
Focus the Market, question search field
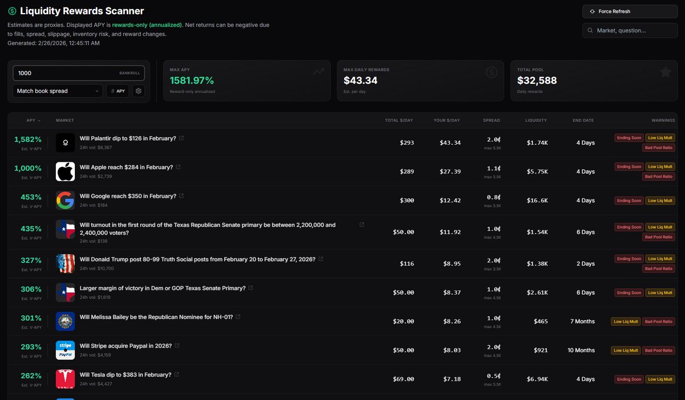pyautogui.click(x=630, y=30)
